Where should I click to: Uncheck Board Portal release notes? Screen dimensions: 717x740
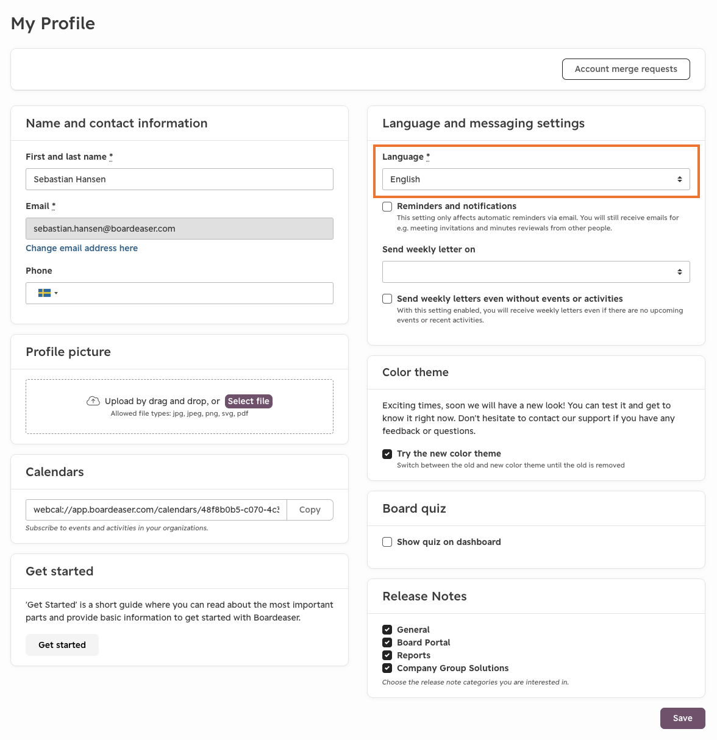tap(387, 642)
